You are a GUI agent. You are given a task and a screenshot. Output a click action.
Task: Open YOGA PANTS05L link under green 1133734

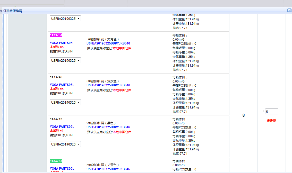[x=62, y=169]
